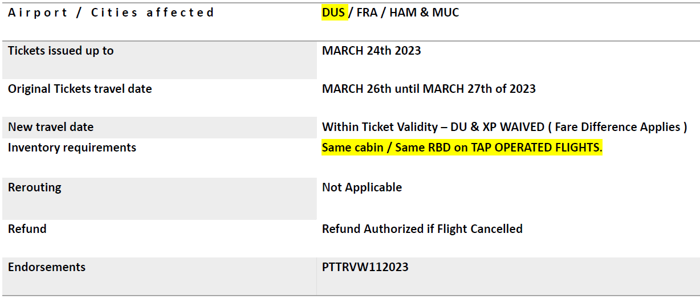Select the 'Endorsements' label cell
The height and width of the screenshot is (303, 700).
[160, 276]
